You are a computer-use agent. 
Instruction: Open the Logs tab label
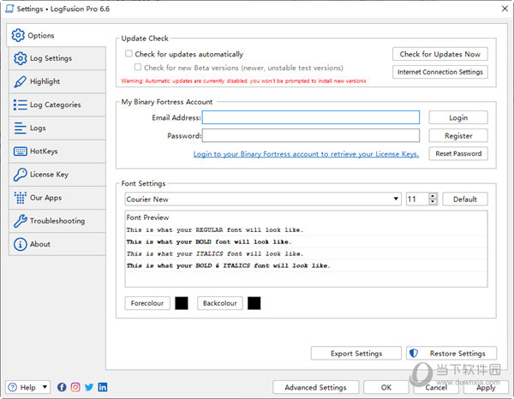(x=38, y=128)
